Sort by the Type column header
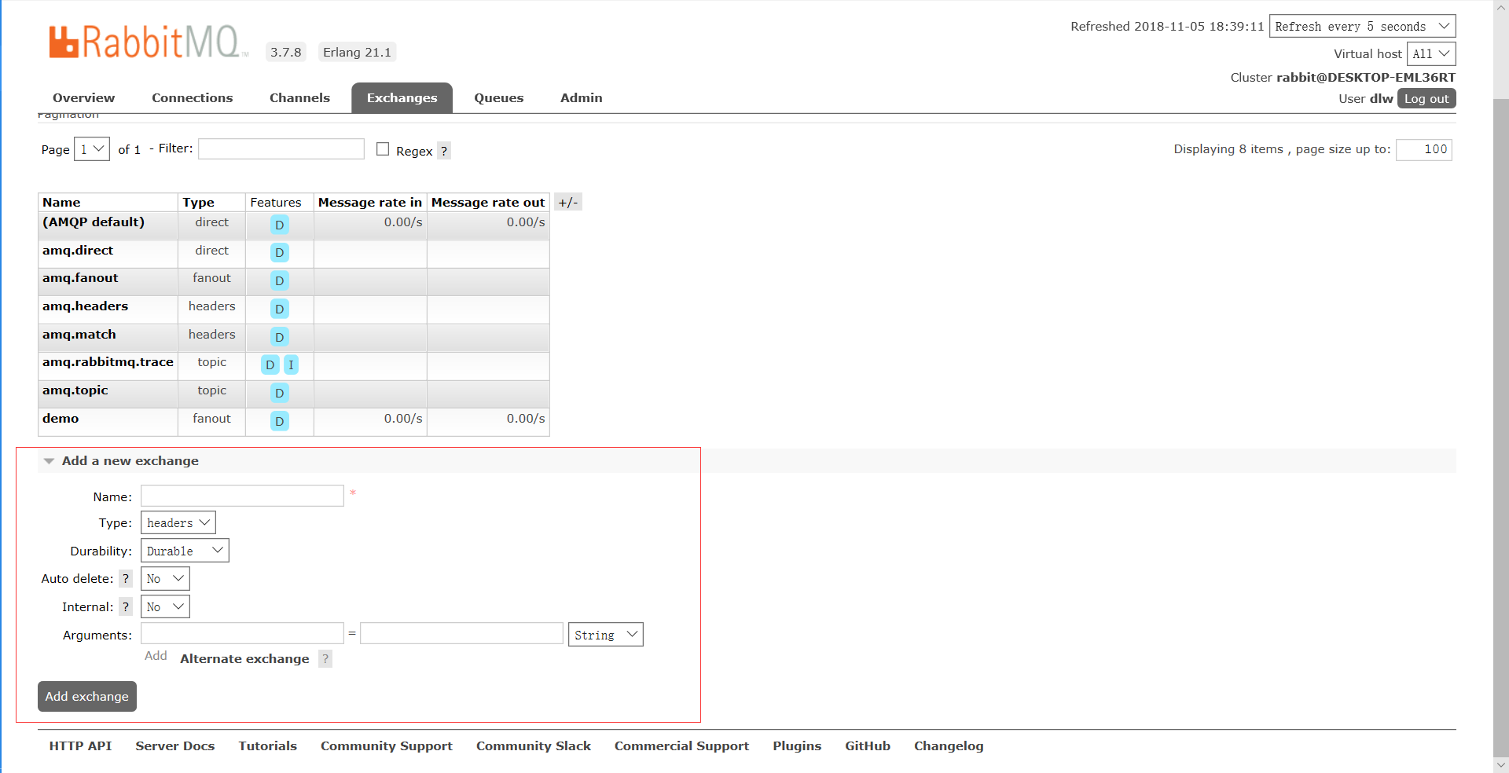Image resolution: width=1509 pixels, height=773 pixels. [199, 203]
